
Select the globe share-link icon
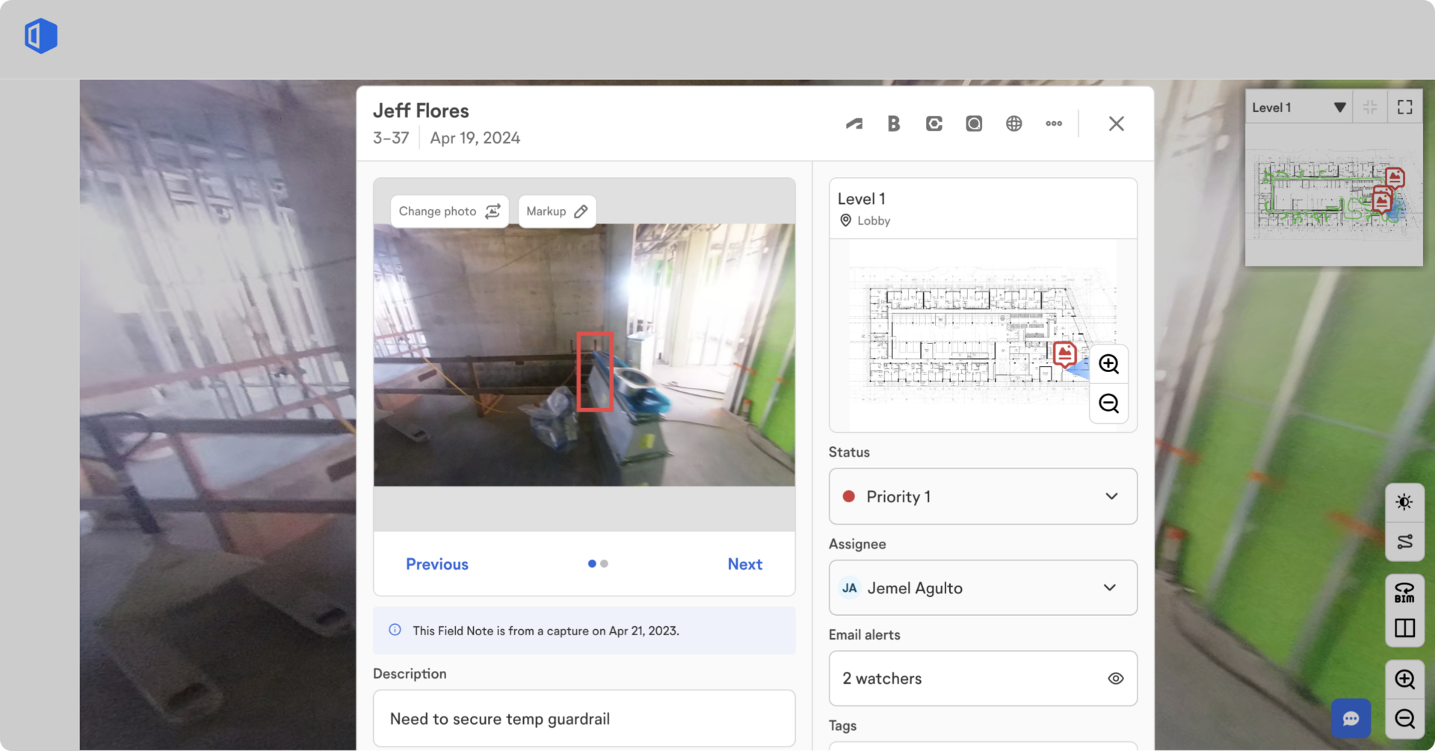pos(1014,123)
